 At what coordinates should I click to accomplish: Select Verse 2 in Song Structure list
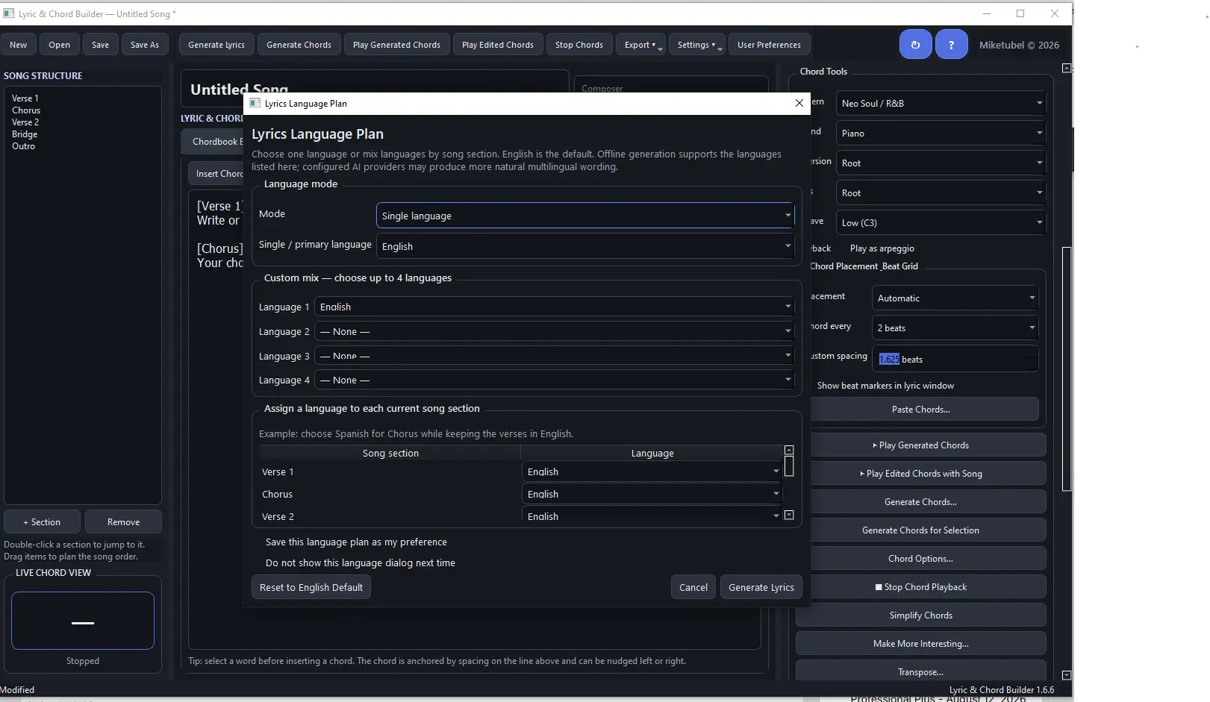[x=25, y=122]
